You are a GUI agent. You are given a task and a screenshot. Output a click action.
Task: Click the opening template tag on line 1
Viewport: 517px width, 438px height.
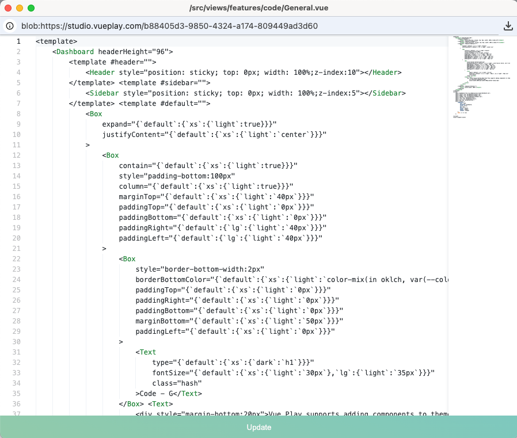pyautogui.click(x=56, y=41)
